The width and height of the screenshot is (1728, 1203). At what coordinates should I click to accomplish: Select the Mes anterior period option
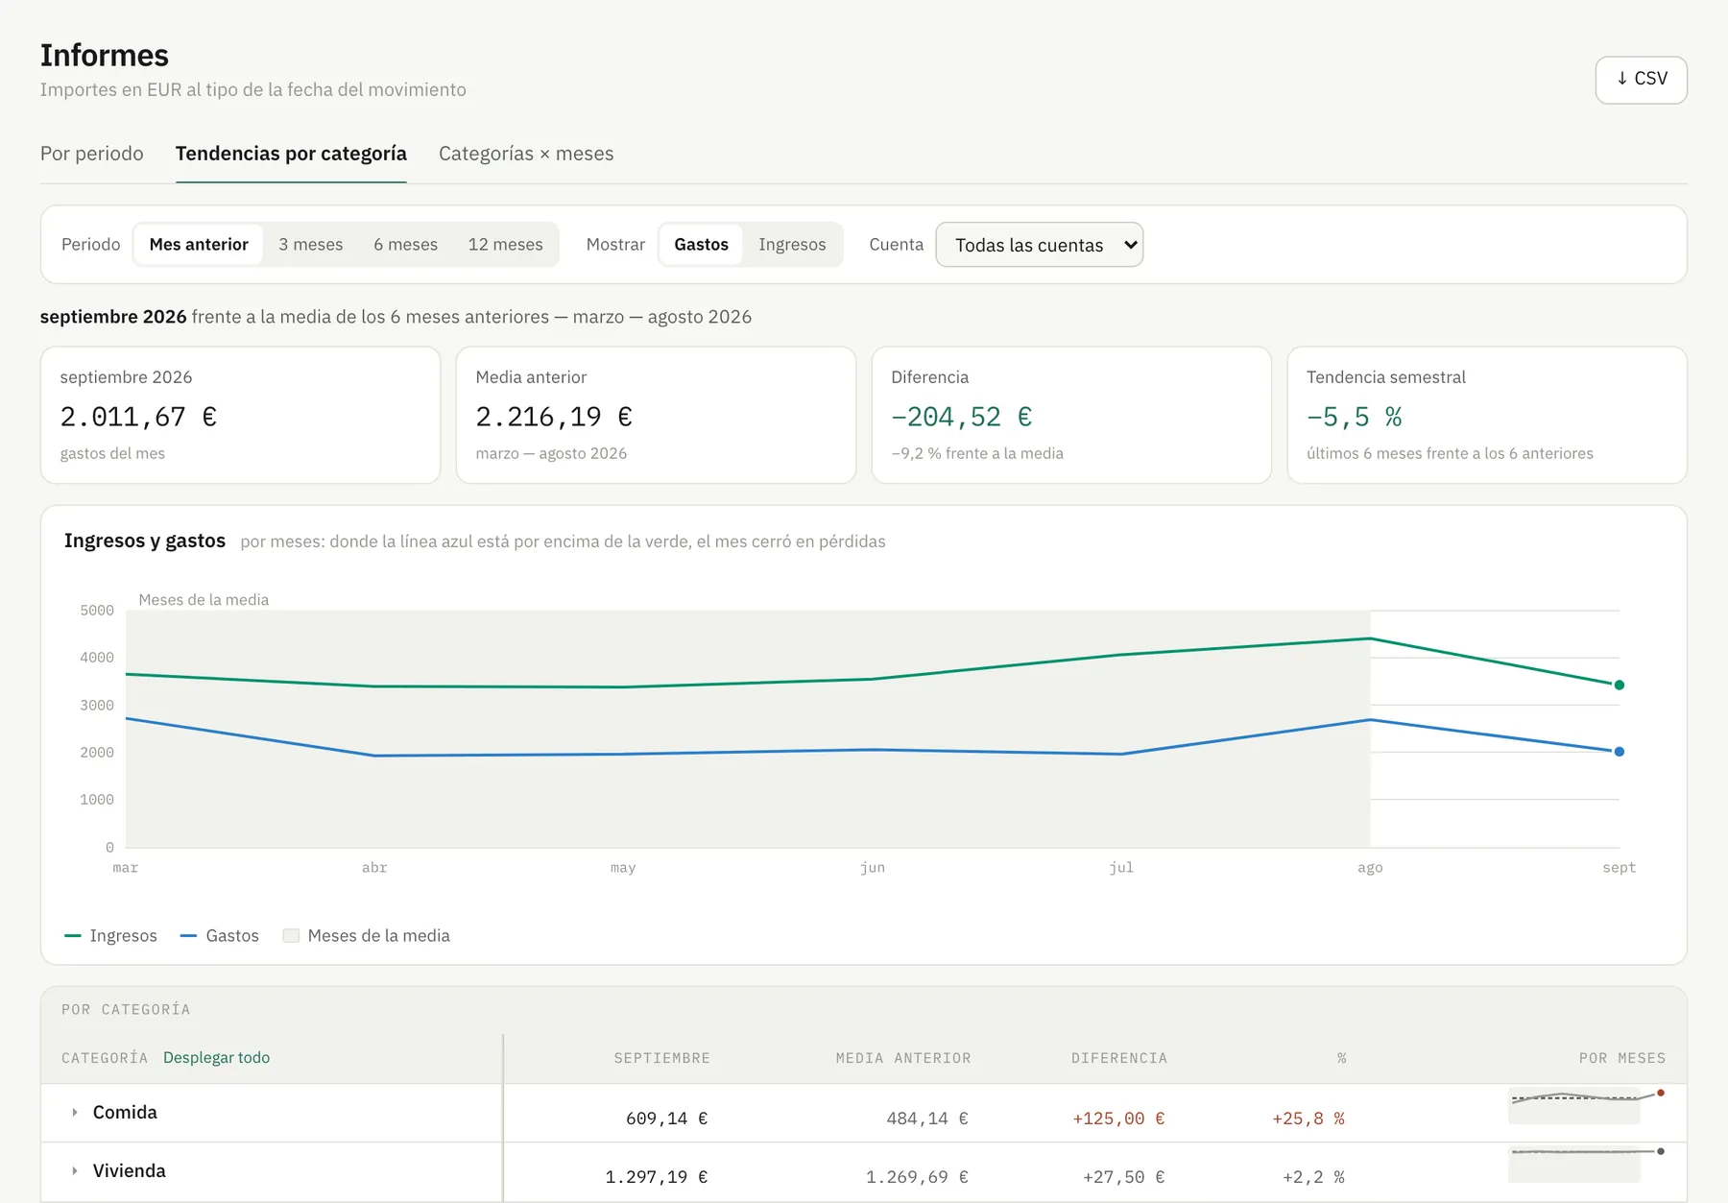[199, 245]
